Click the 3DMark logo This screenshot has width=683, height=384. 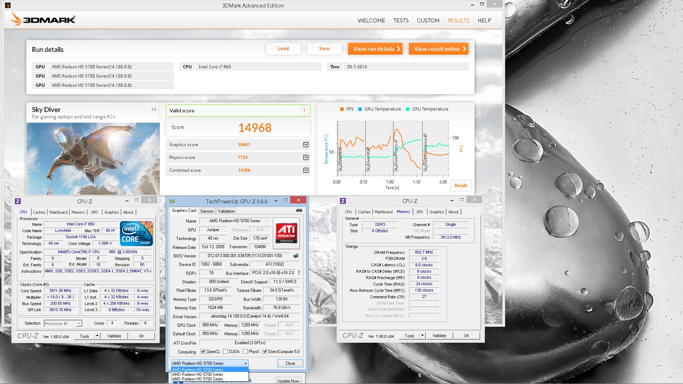click(x=43, y=19)
